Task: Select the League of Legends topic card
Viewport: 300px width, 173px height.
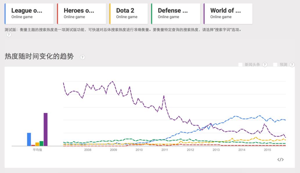Action: (x=29, y=13)
